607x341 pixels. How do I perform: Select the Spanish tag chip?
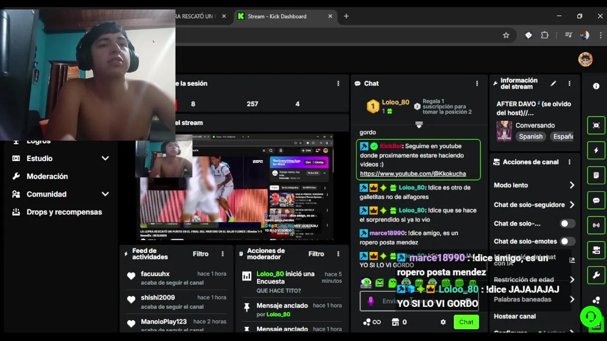531,136
